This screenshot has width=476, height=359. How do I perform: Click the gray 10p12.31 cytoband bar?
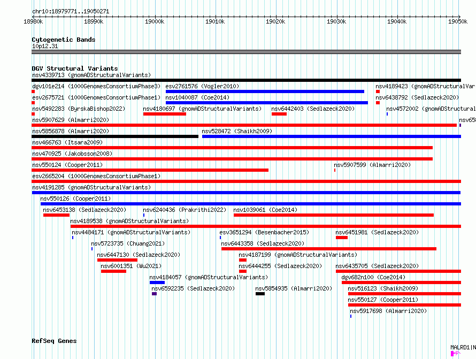point(246,52)
